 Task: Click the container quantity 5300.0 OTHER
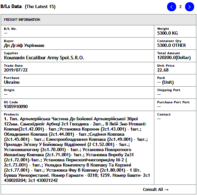(x=171, y=46)
